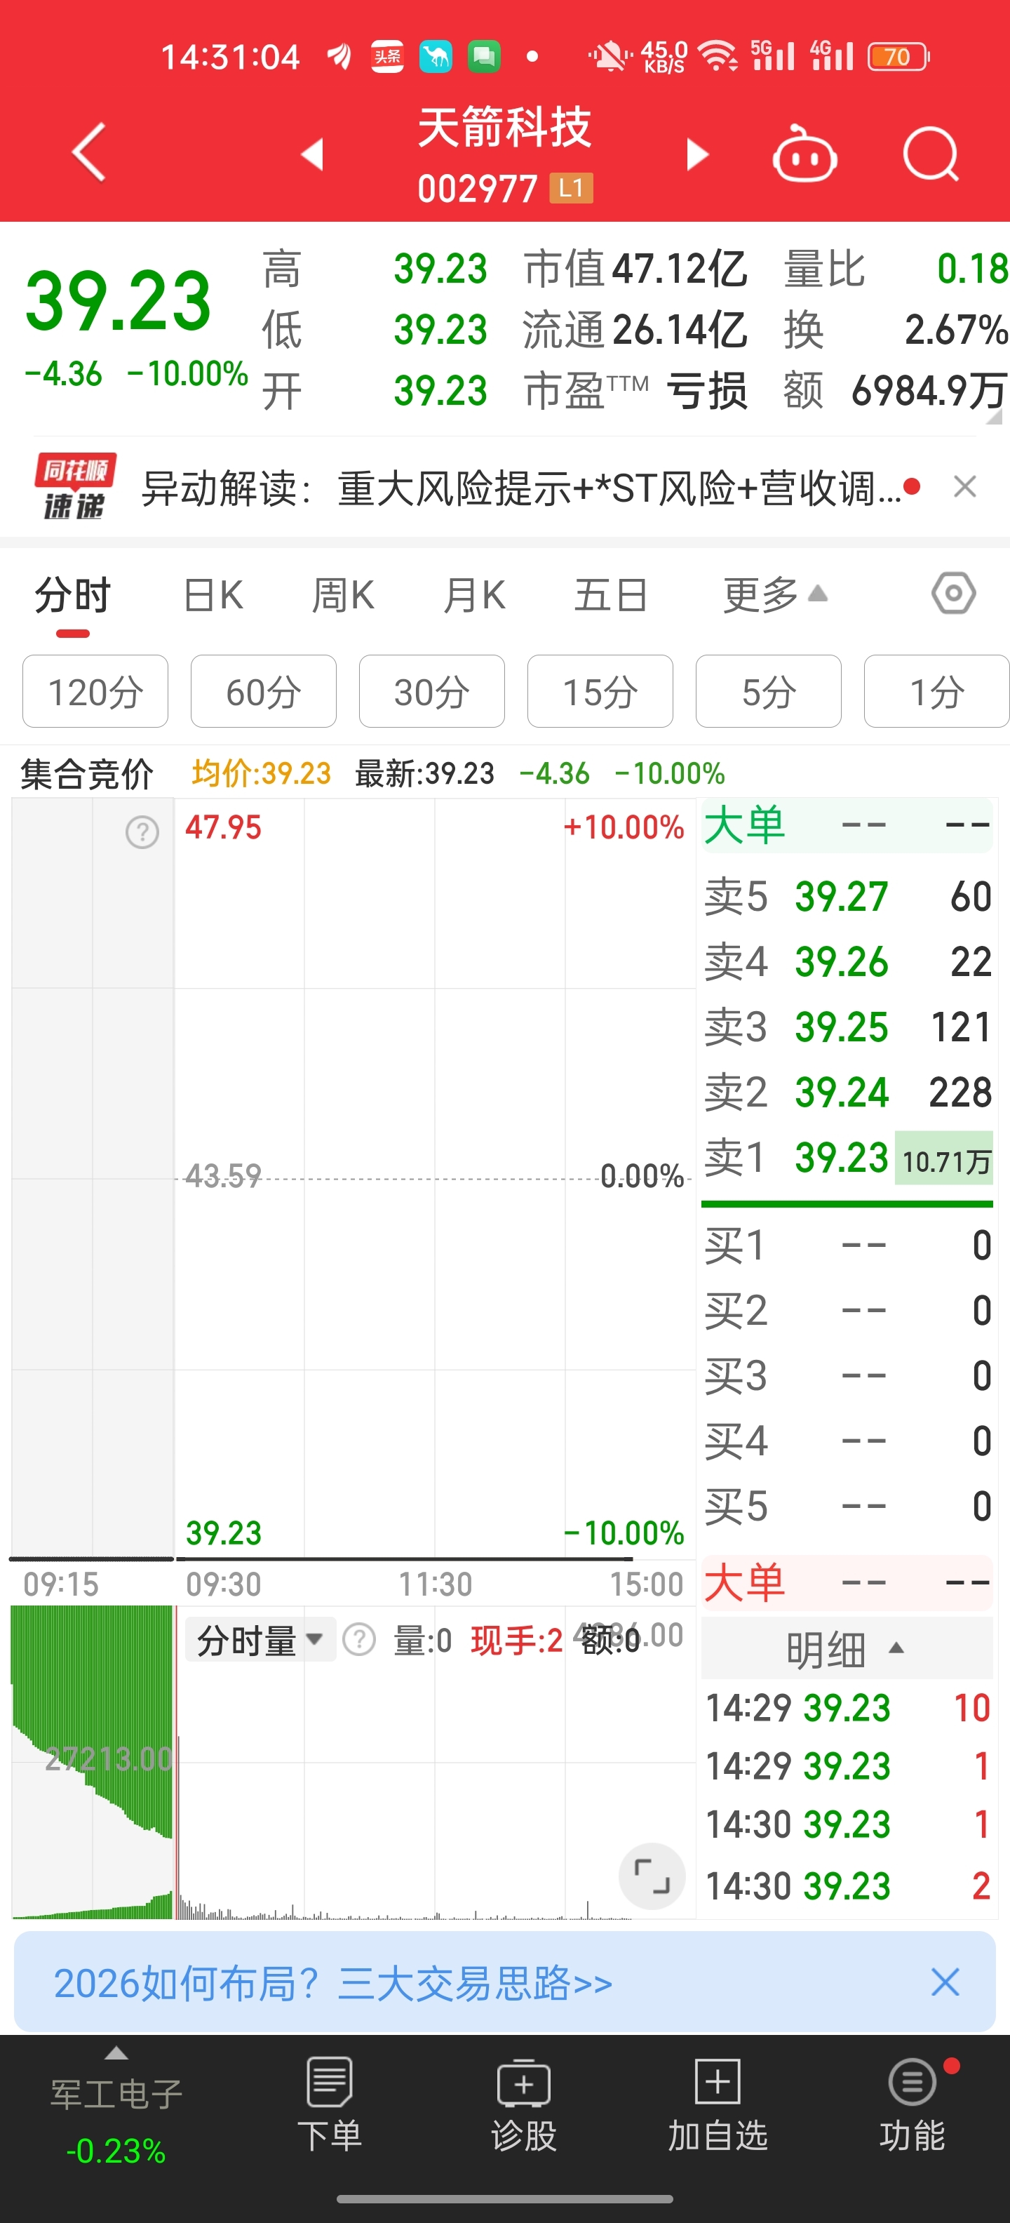Image resolution: width=1010 pixels, height=2223 pixels.
Task: Tap the red 大单 row below buy orders
Action: (x=847, y=1582)
